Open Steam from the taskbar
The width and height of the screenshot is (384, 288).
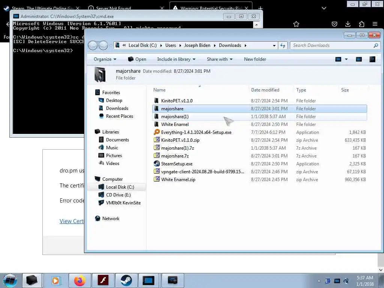126,280
